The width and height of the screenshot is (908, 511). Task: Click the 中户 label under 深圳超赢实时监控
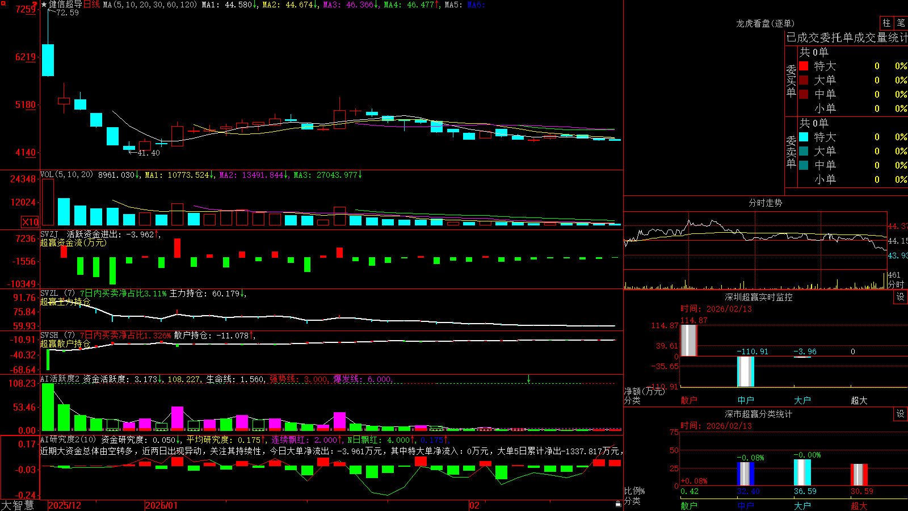click(746, 400)
